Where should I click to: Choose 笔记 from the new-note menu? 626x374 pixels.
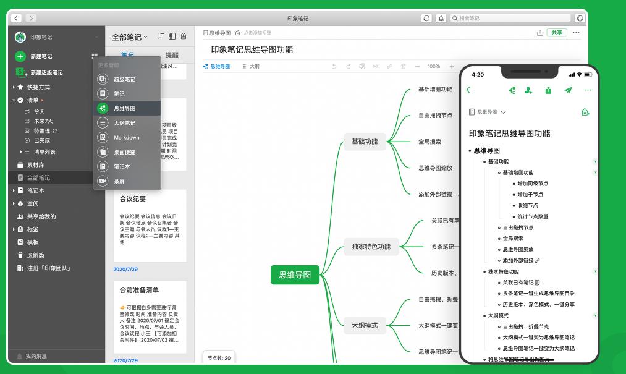click(127, 93)
